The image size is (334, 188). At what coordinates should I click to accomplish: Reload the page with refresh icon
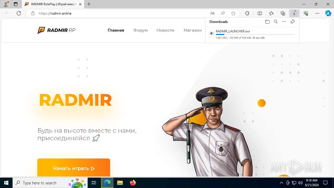click(x=19, y=13)
